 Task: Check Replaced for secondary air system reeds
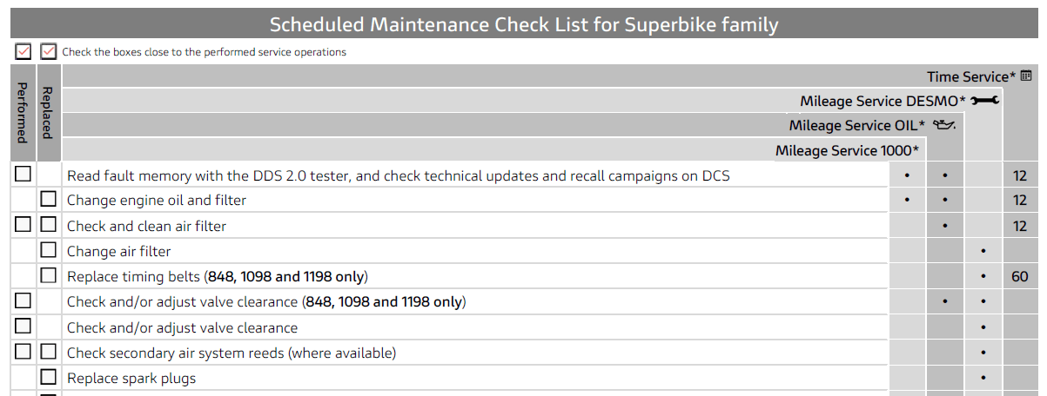pos(49,353)
